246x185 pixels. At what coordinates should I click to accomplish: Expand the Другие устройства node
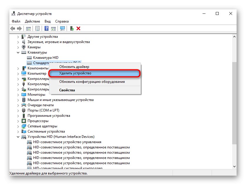coord(18,37)
